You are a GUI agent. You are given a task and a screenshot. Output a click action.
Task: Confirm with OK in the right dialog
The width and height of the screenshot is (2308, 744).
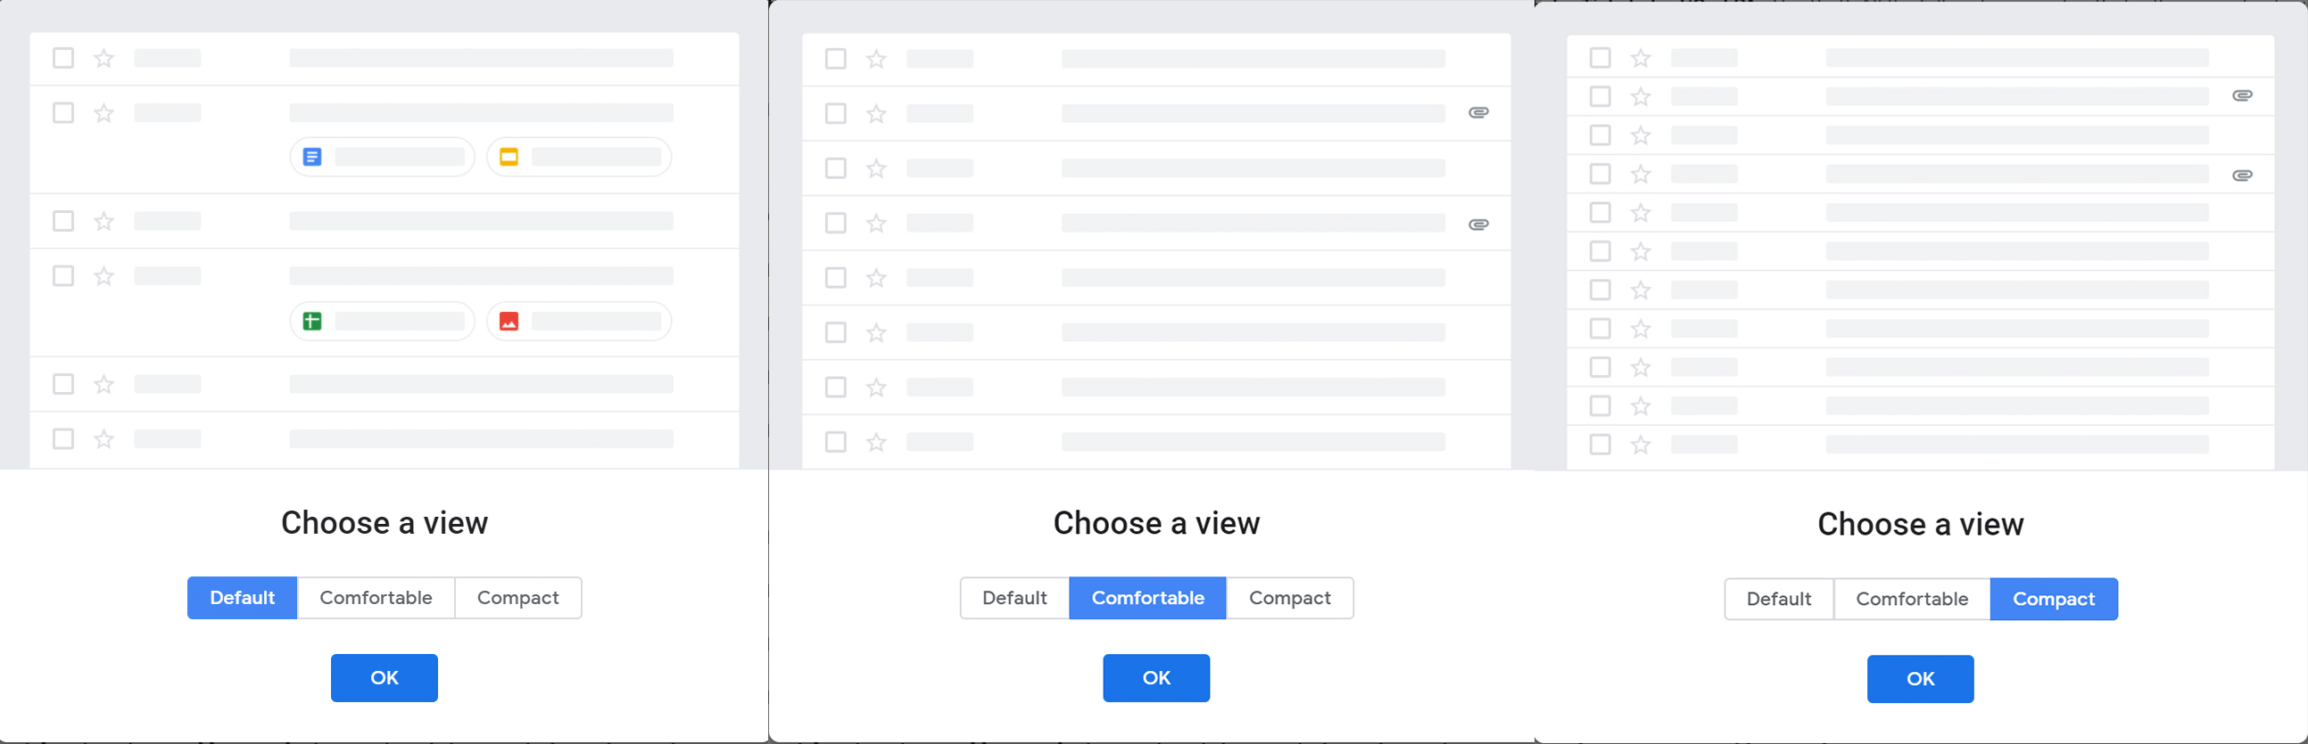click(x=1920, y=679)
